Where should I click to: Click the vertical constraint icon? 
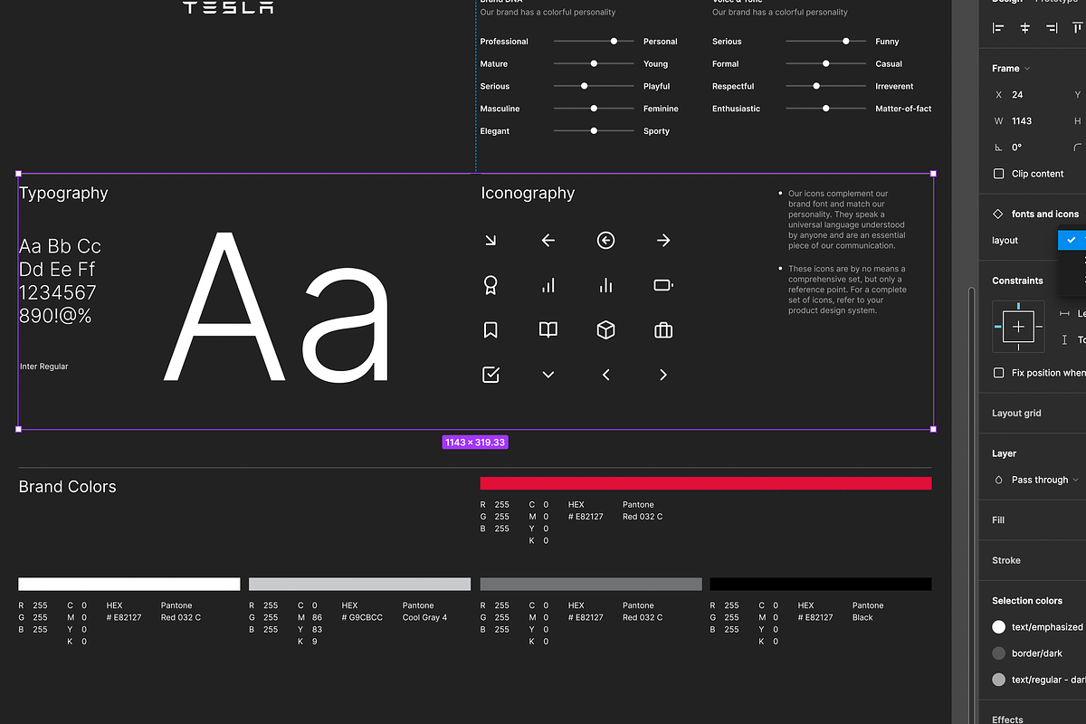pos(1064,339)
